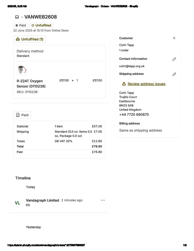Open timeline entry three-dot menu
The image size is (194, 251).
tap(103, 200)
